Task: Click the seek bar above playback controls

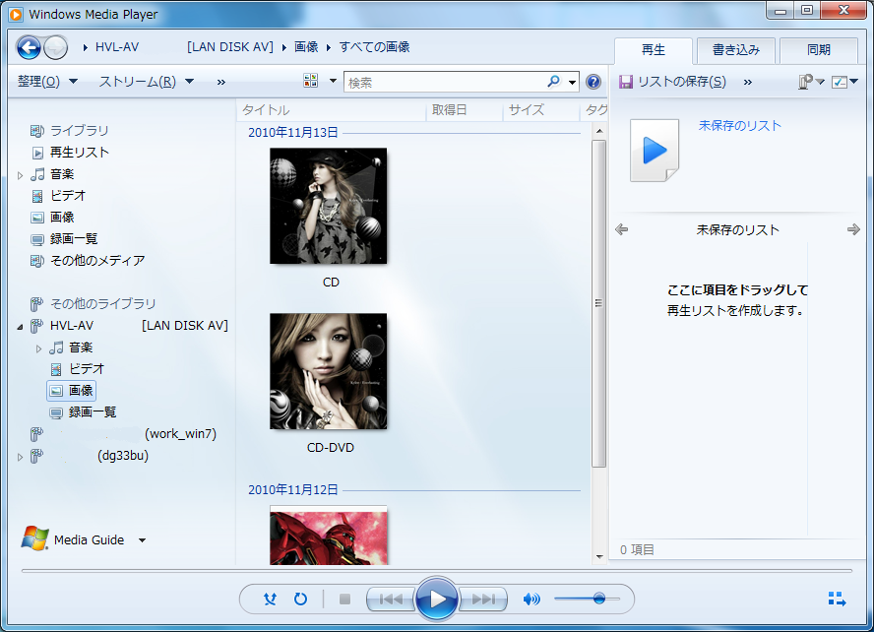Action: (437, 571)
